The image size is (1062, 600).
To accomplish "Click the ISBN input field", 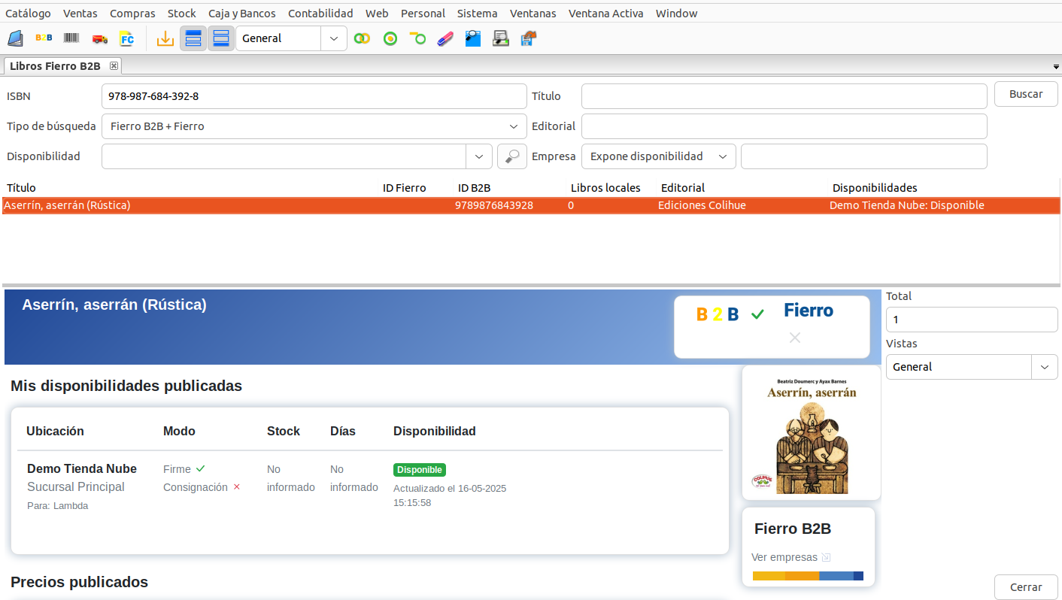I will (x=314, y=96).
